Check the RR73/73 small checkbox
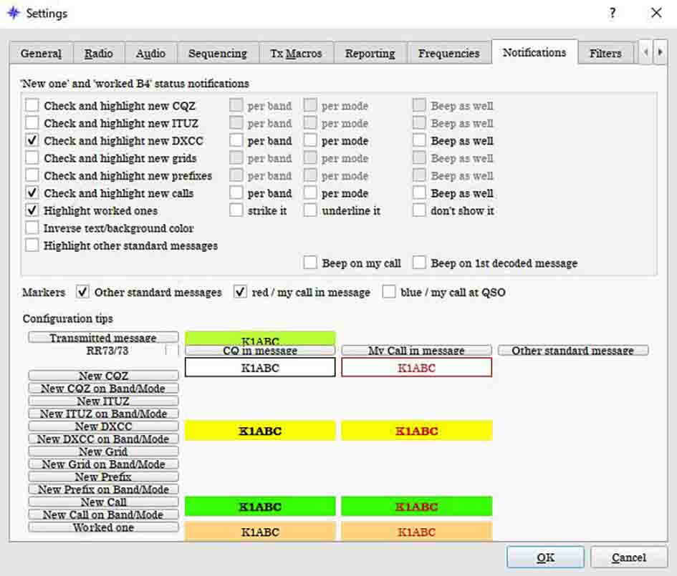 coord(172,351)
